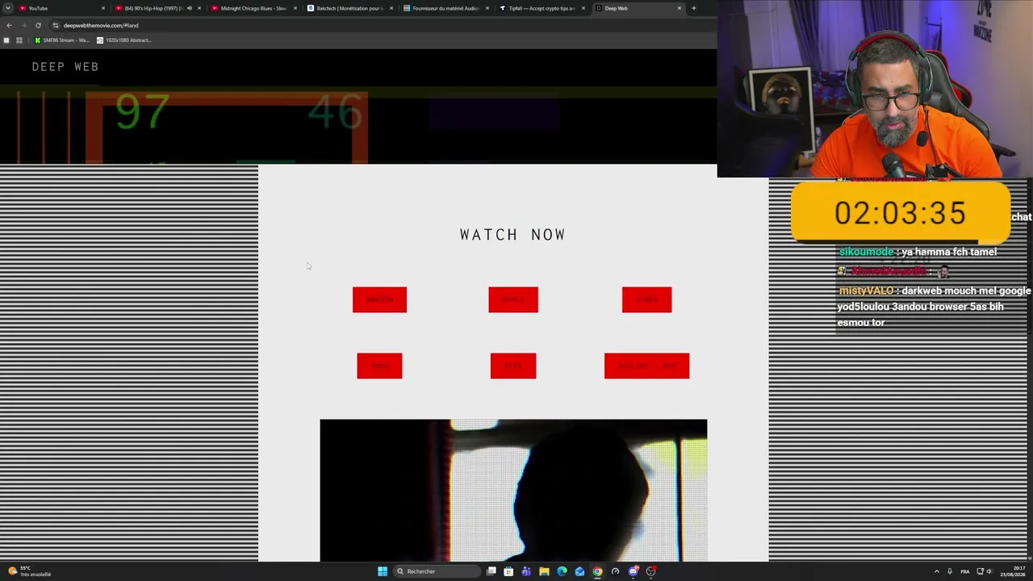Image resolution: width=1033 pixels, height=581 pixels.
Task: Open Discord from the taskbar
Action: [x=633, y=571]
